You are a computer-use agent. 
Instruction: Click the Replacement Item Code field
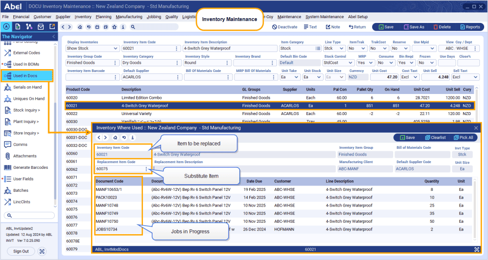click(119, 169)
